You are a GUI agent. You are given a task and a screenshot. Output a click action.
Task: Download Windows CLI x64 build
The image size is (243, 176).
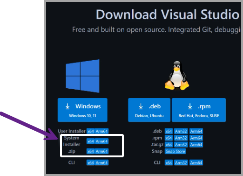coord(90,162)
